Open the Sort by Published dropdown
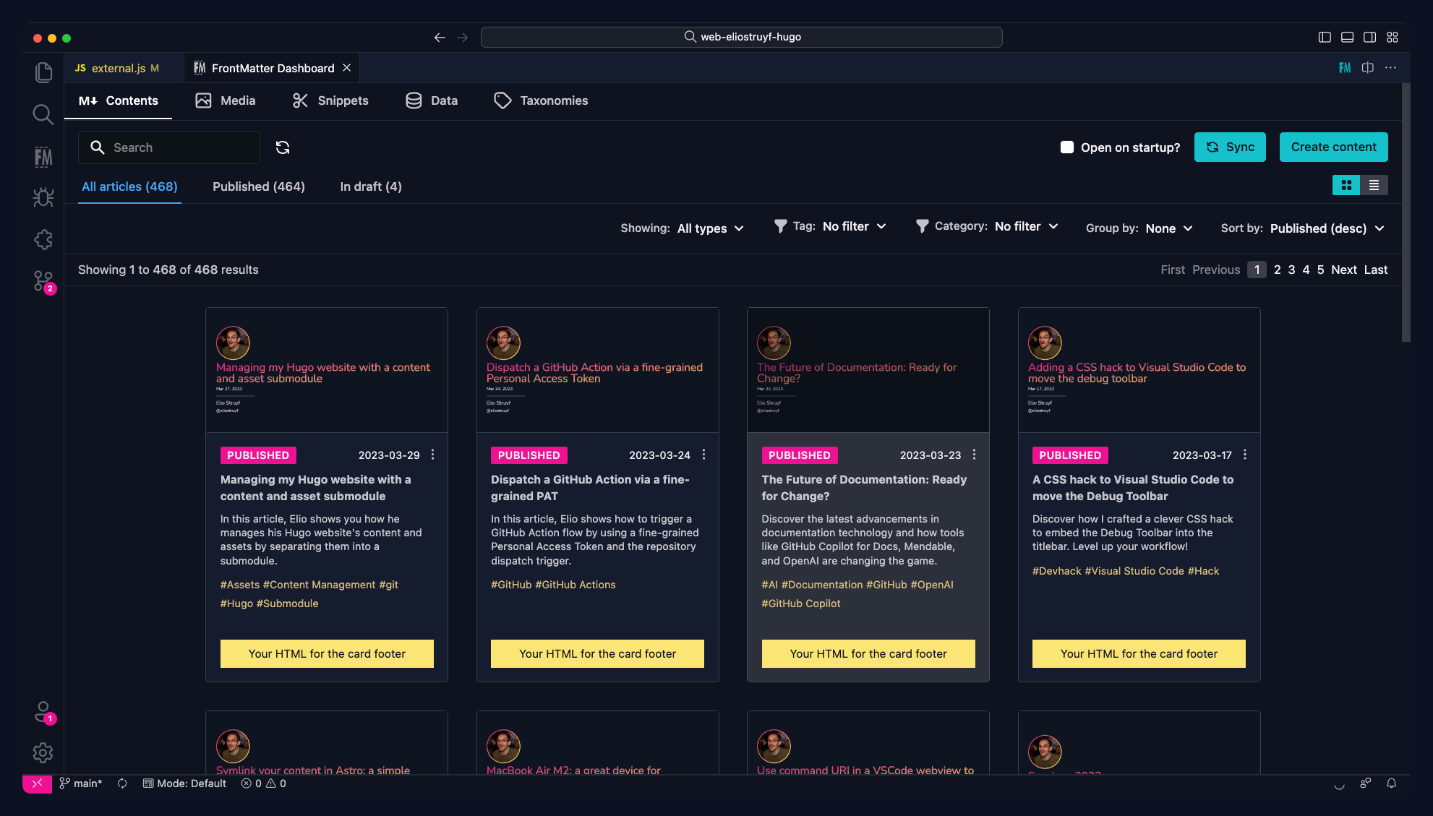This screenshot has height=816, width=1433. coord(1327,228)
